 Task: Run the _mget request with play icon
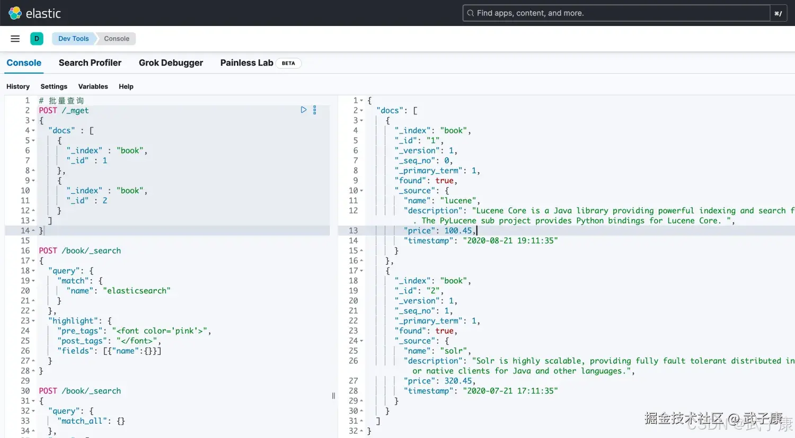coord(304,110)
